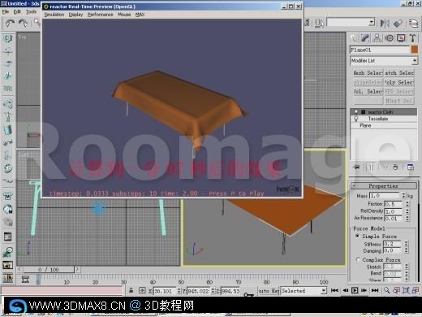This screenshot has width=422, height=317.
Task: Toggle the Auto Key button
Action: 269,291
